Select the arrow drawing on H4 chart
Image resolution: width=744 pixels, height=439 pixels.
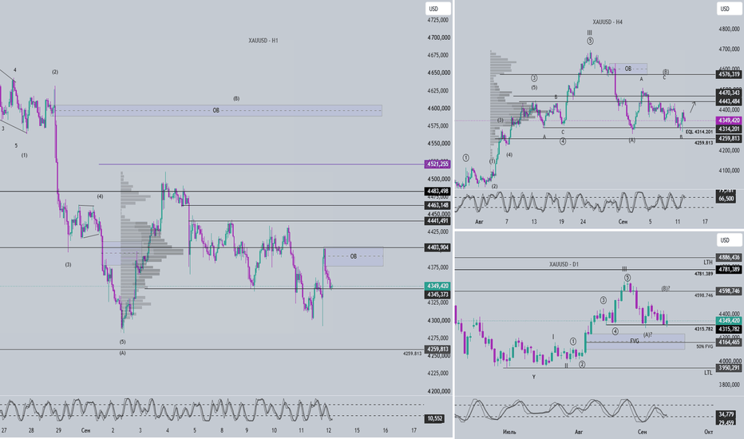(x=693, y=107)
